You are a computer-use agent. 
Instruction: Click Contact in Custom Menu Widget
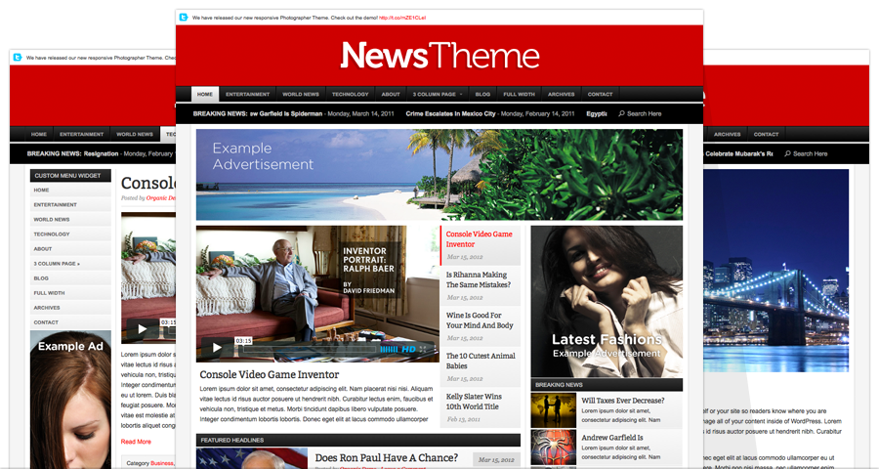(70, 322)
